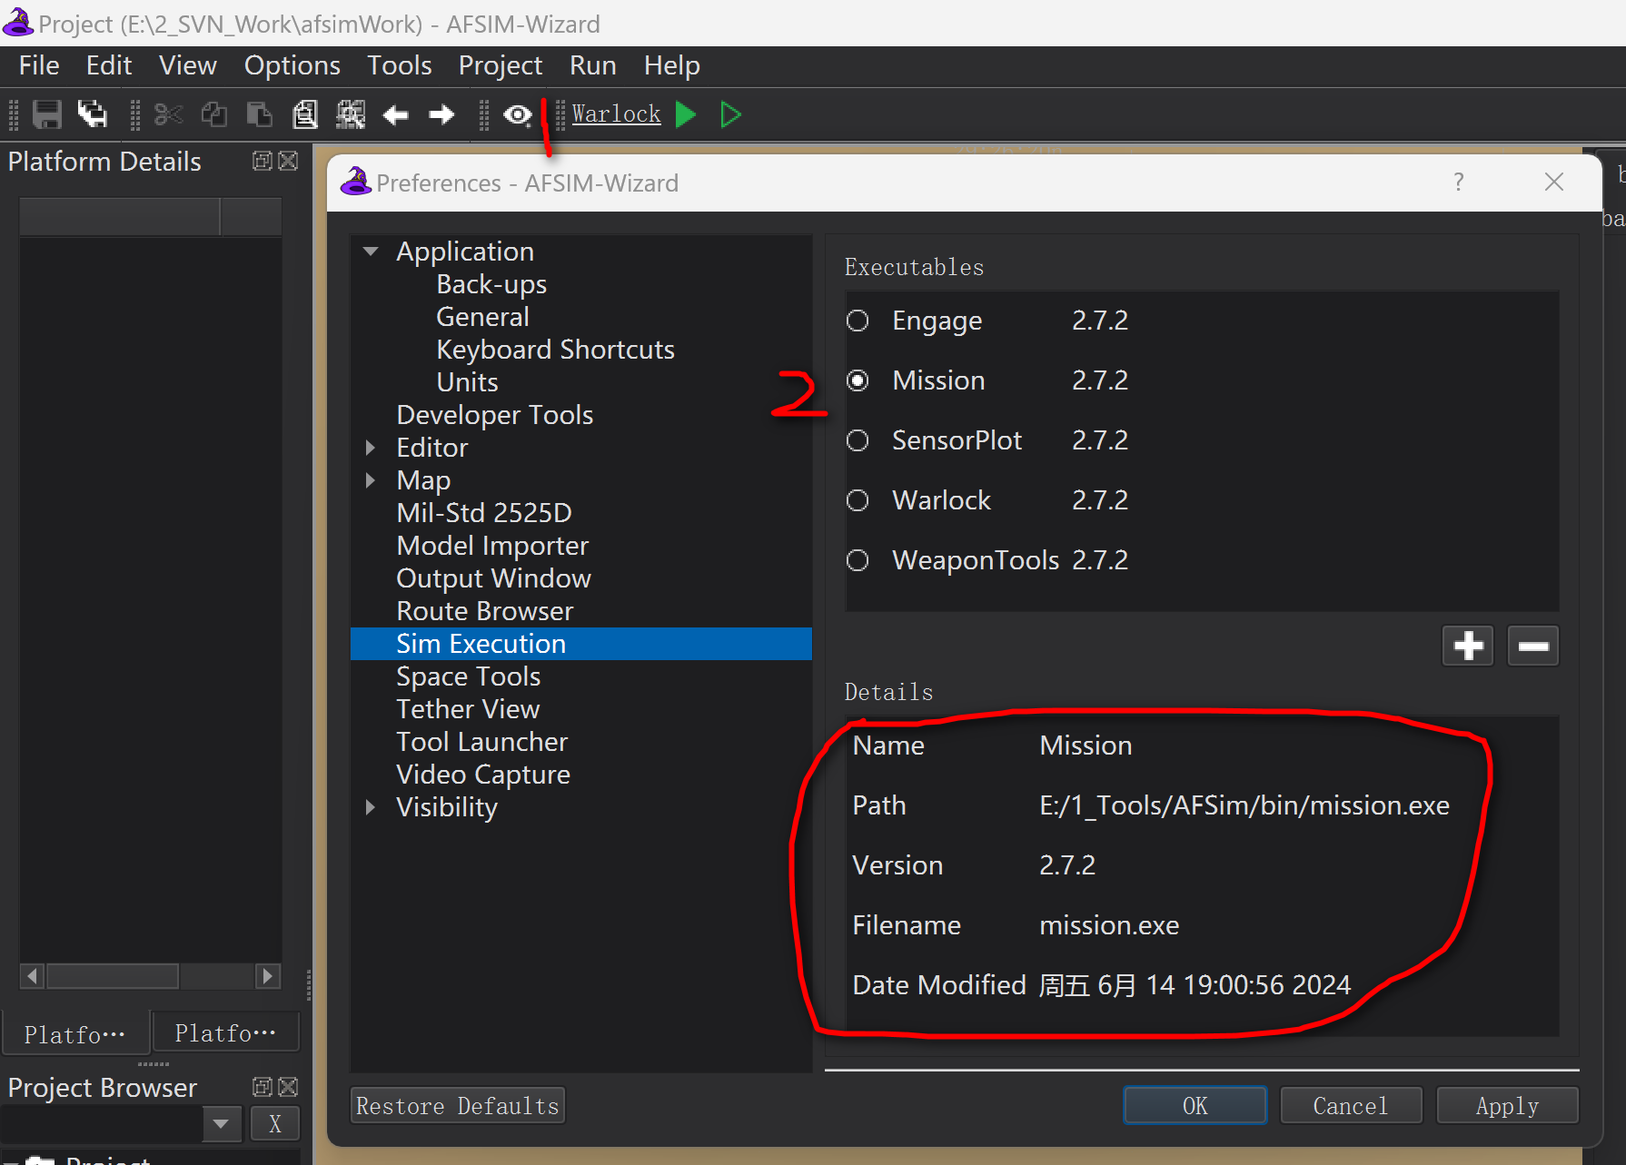Expand the Editor tree node

point(371,448)
